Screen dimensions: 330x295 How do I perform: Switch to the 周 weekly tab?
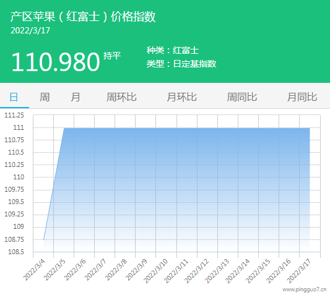click(x=45, y=97)
